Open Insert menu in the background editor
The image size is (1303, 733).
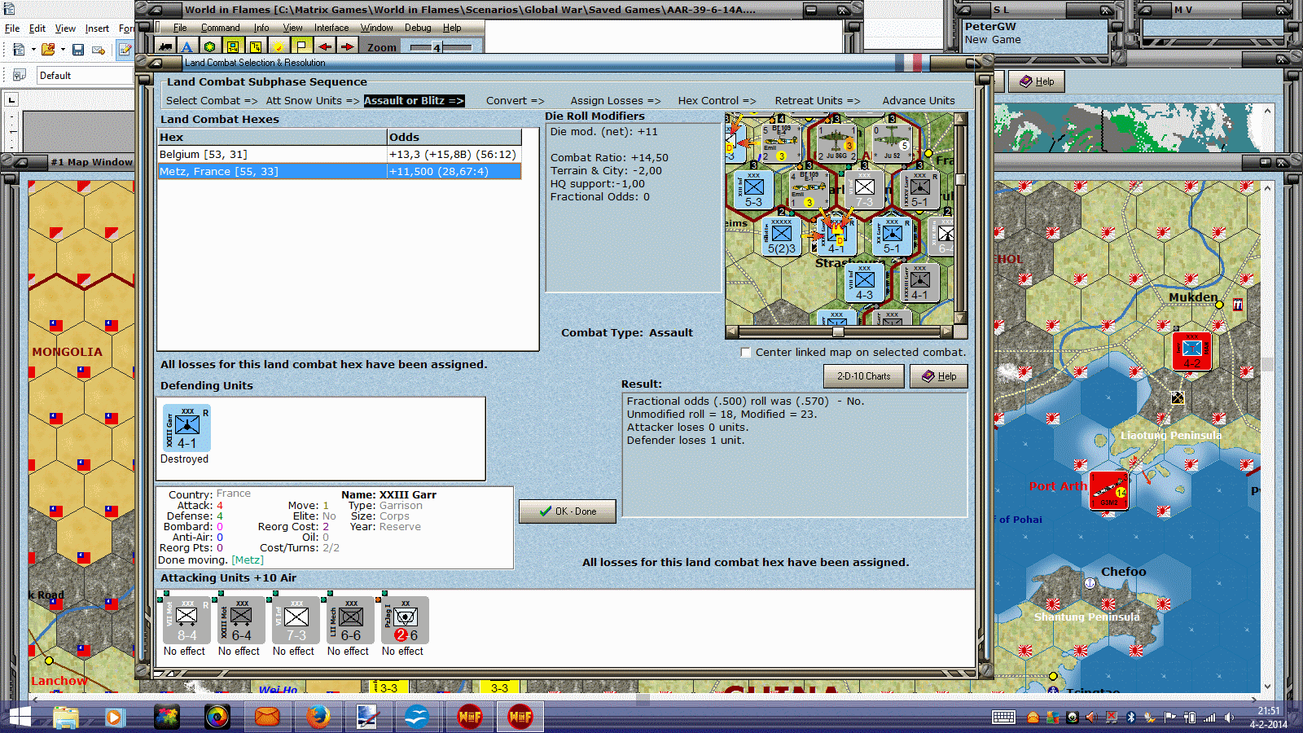coord(97,29)
